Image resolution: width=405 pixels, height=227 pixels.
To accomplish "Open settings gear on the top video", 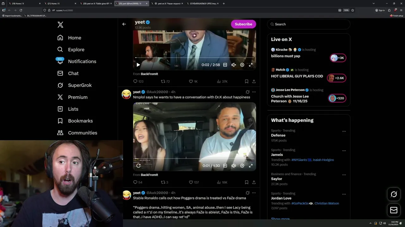I will coord(242,65).
